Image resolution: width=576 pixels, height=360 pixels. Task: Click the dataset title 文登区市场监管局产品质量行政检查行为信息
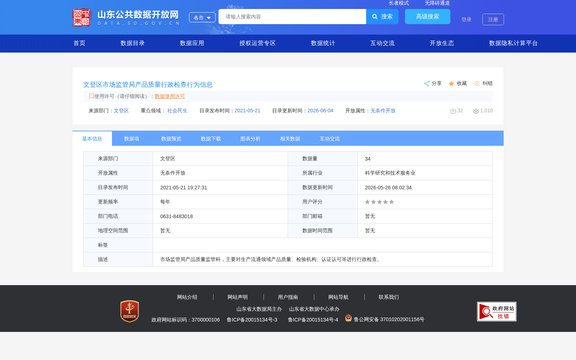coord(148,85)
